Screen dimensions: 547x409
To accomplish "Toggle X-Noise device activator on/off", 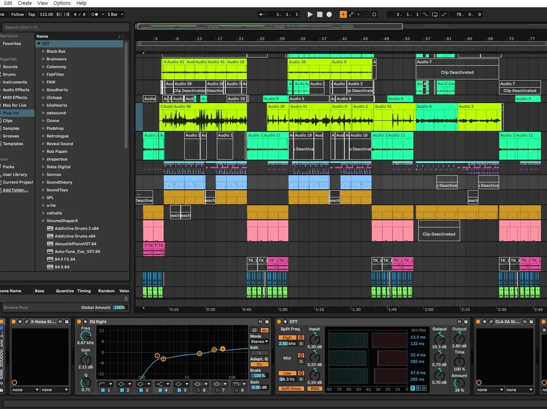I will (x=13, y=321).
